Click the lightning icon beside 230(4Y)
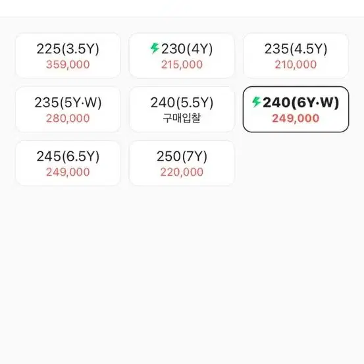Image resolution: width=364 pixels, height=364 pixels. pyautogui.click(x=155, y=49)
